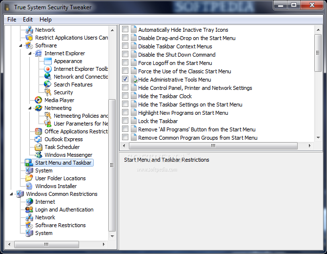
Task: Click the Windows Installer disc icon
Action: pos(29,186)
